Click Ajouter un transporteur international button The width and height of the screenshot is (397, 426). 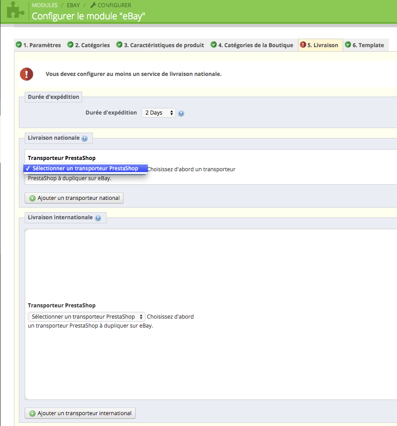pyautogui.click(x=80, y=413)
